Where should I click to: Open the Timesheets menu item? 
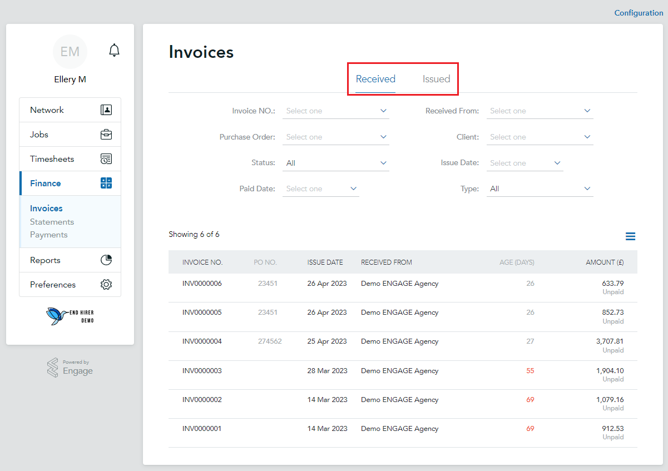pos(70,159)
